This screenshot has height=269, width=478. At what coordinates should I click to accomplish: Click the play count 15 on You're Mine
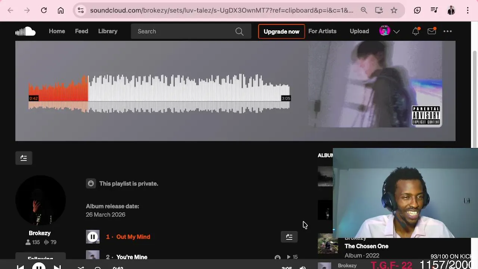[292, 257]
